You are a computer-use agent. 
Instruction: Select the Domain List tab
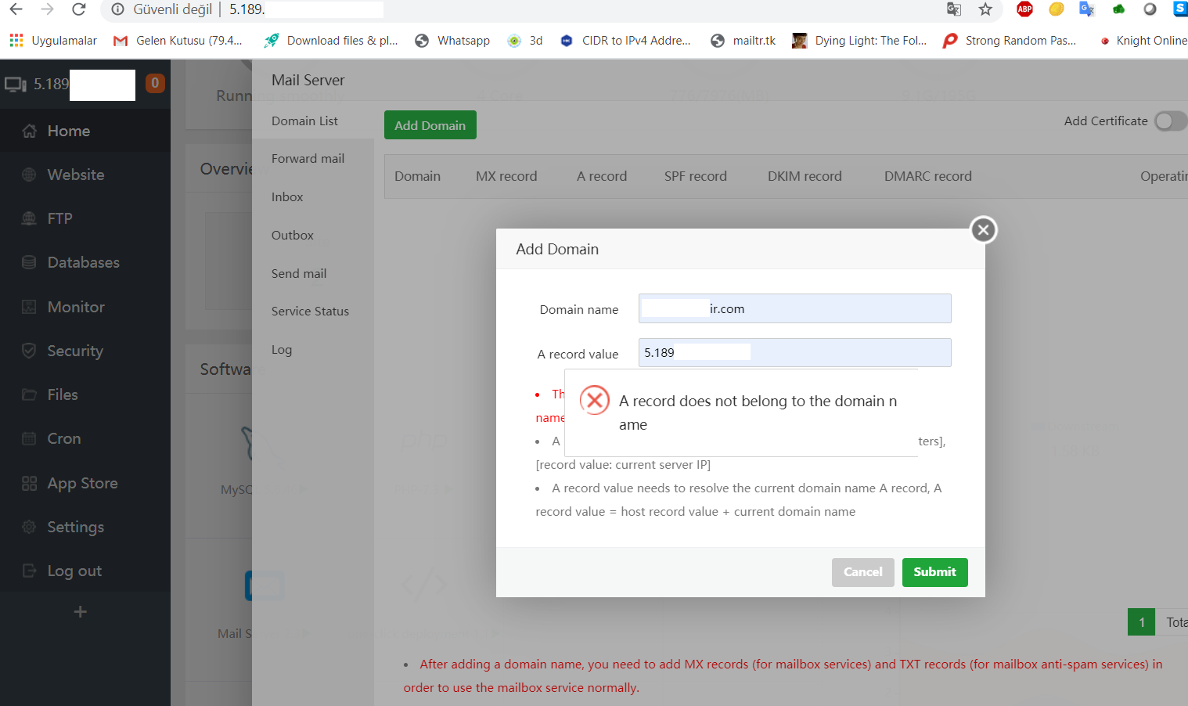313,121
